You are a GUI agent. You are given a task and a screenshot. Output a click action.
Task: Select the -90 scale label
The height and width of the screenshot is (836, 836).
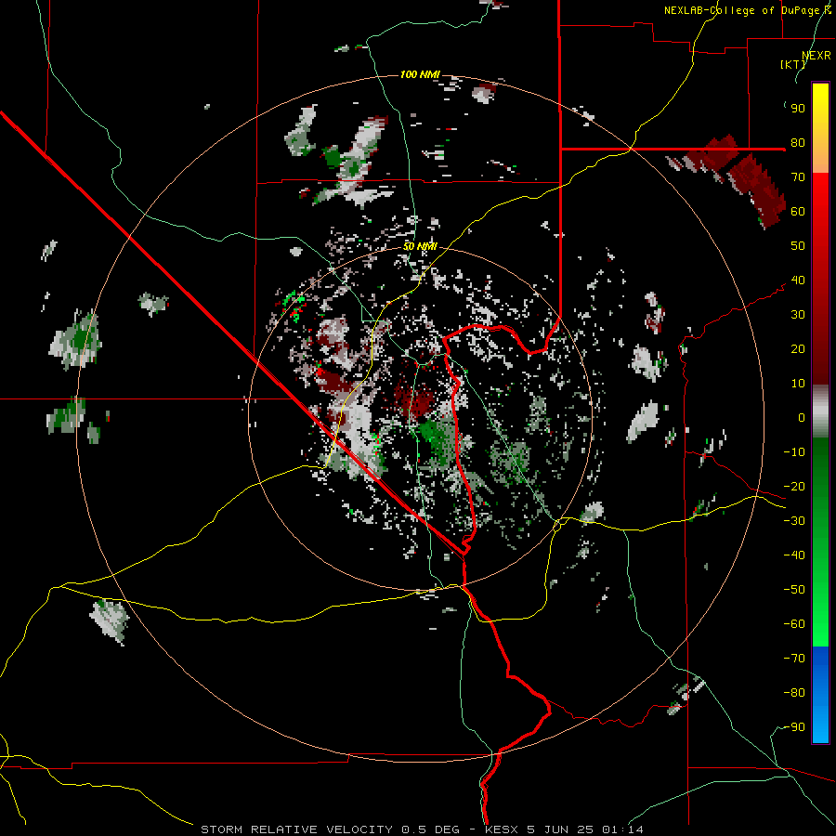pyautogui.click(x=794, y=727)
